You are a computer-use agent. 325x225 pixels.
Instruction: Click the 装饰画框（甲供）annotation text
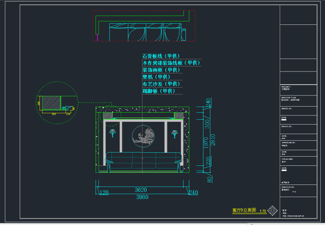161,70
